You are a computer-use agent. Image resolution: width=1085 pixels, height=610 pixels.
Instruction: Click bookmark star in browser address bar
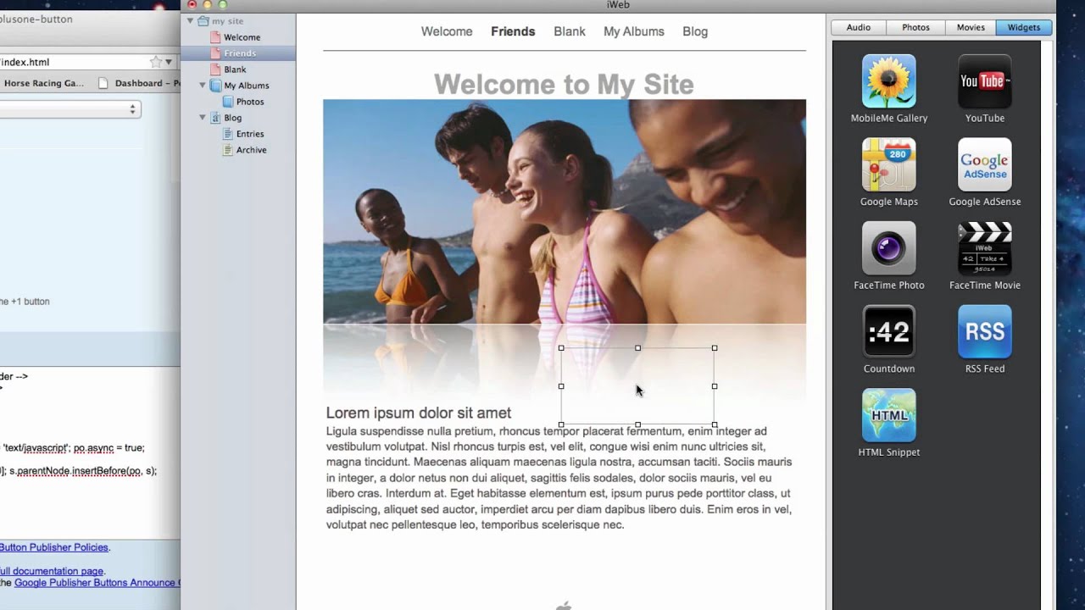click(155, 62)
